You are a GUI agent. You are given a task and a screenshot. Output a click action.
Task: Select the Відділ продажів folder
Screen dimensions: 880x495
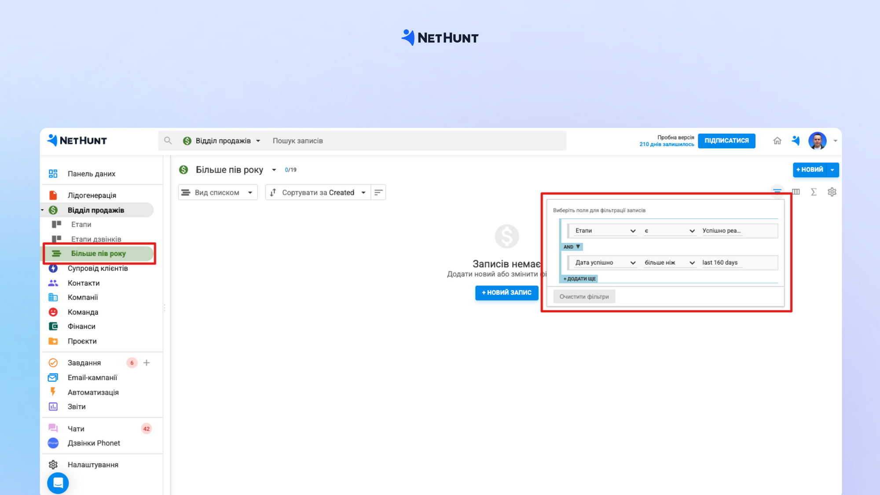point(96,210)
